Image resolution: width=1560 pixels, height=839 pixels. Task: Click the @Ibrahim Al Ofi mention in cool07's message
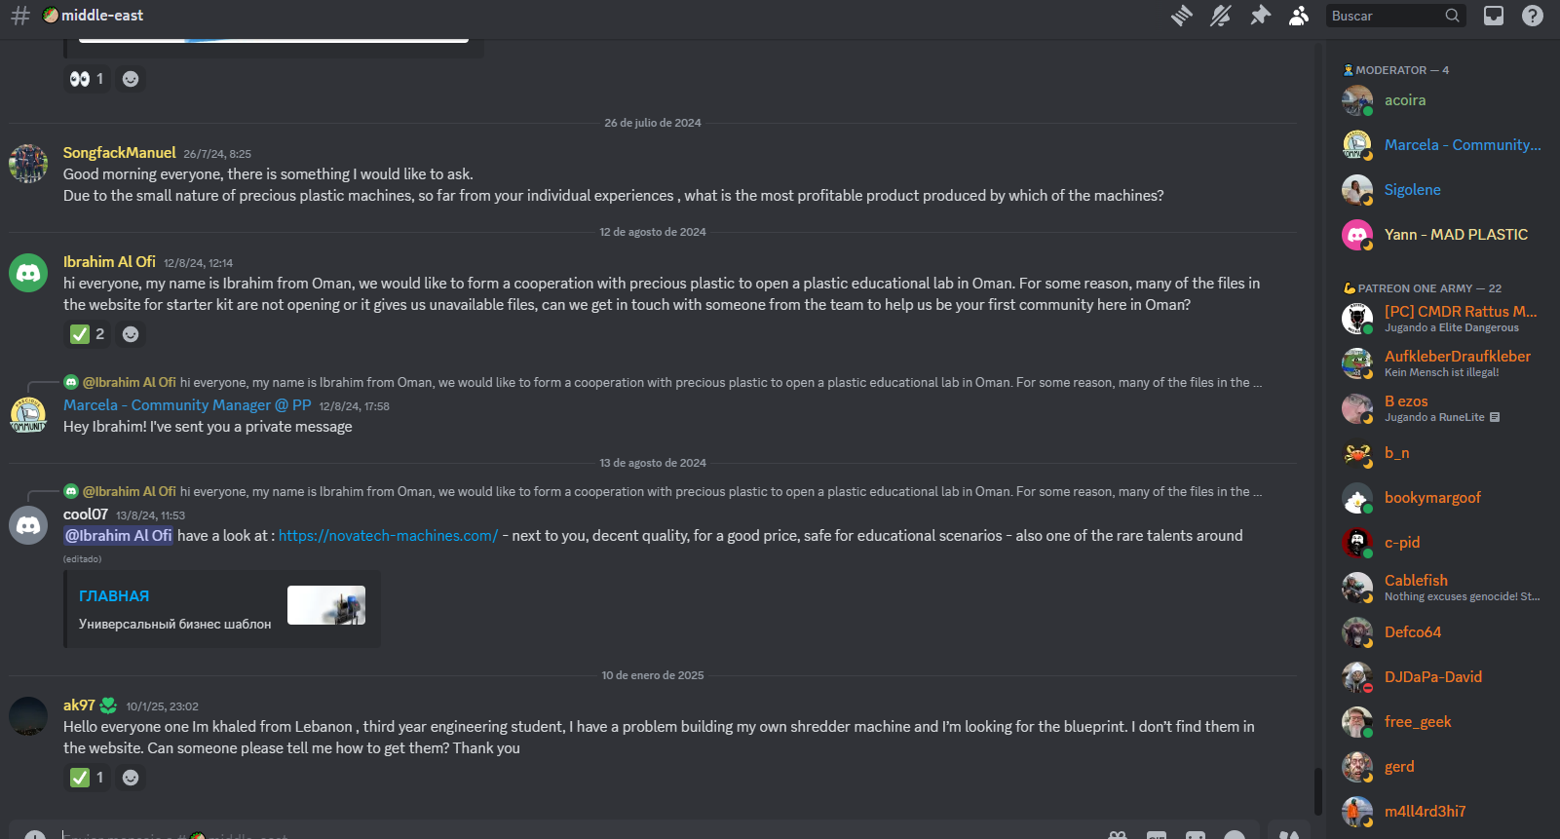pos(118,536)
